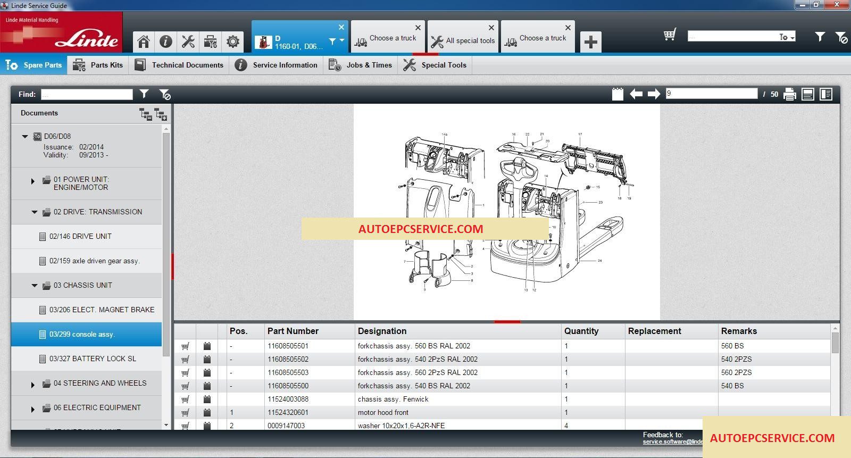Add part 11524003088 to the cart
This screenshot has height=458, width=851.
click(x=185, y=399)
